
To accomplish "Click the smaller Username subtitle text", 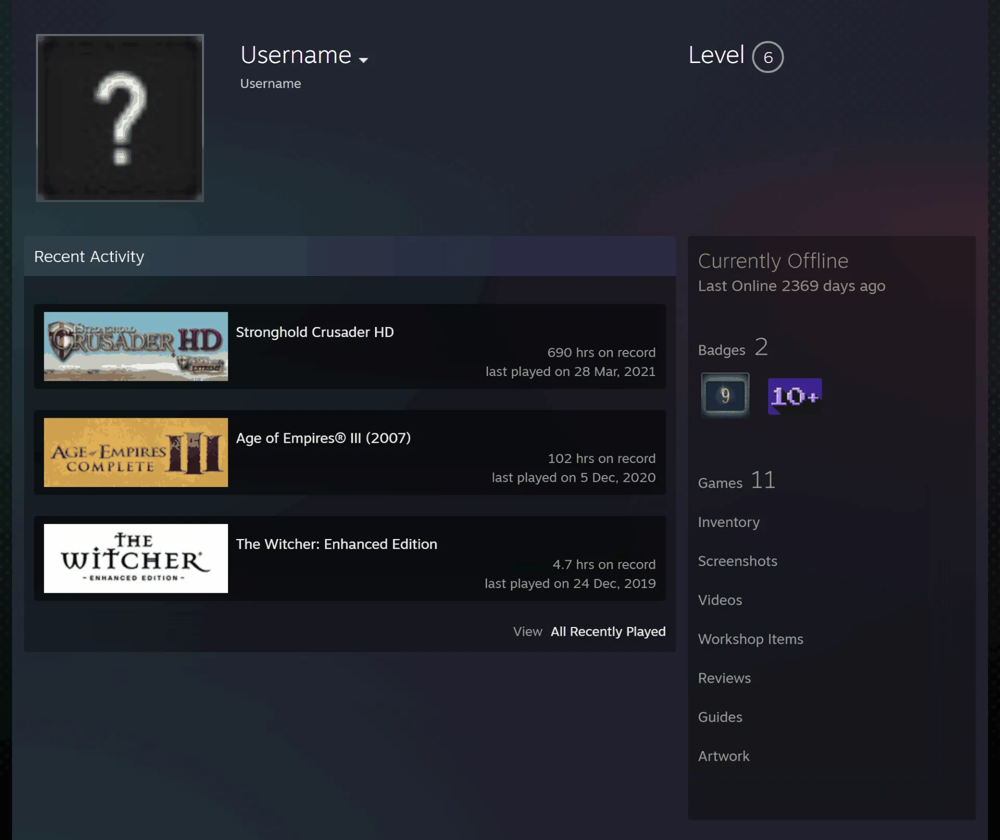I will point(270,84).
